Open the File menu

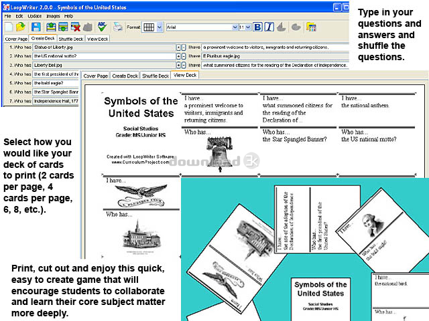click(x=7, y=16)
